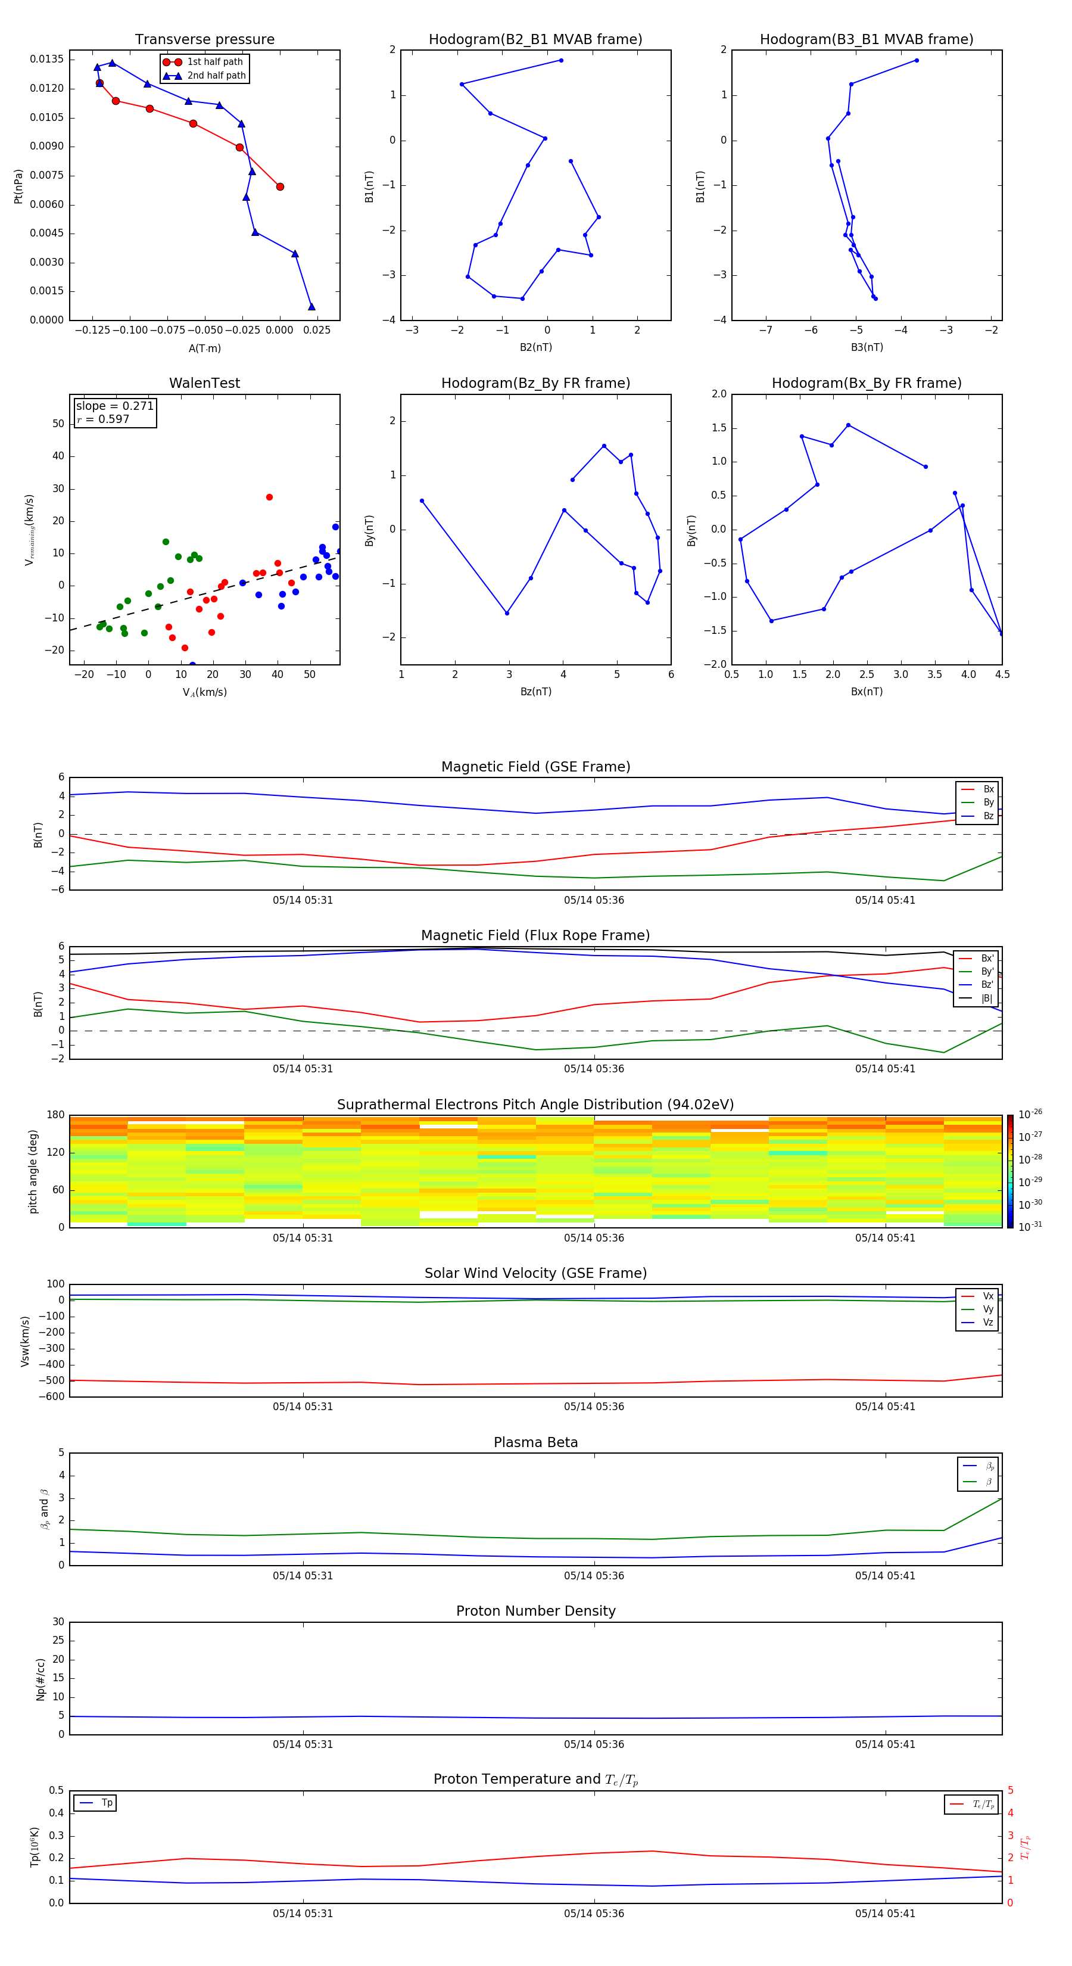Click the "Hodogram(Bz_By FR frame)" title
Screen dimensions: 1072x1966
point(535,383)
